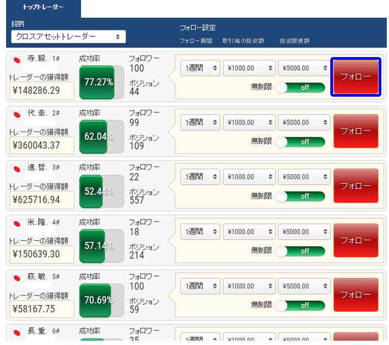Select the earnings value ¥150639.30
Image resolution: width=389 pixels, height=345 pixels.
tap(42, 254)
